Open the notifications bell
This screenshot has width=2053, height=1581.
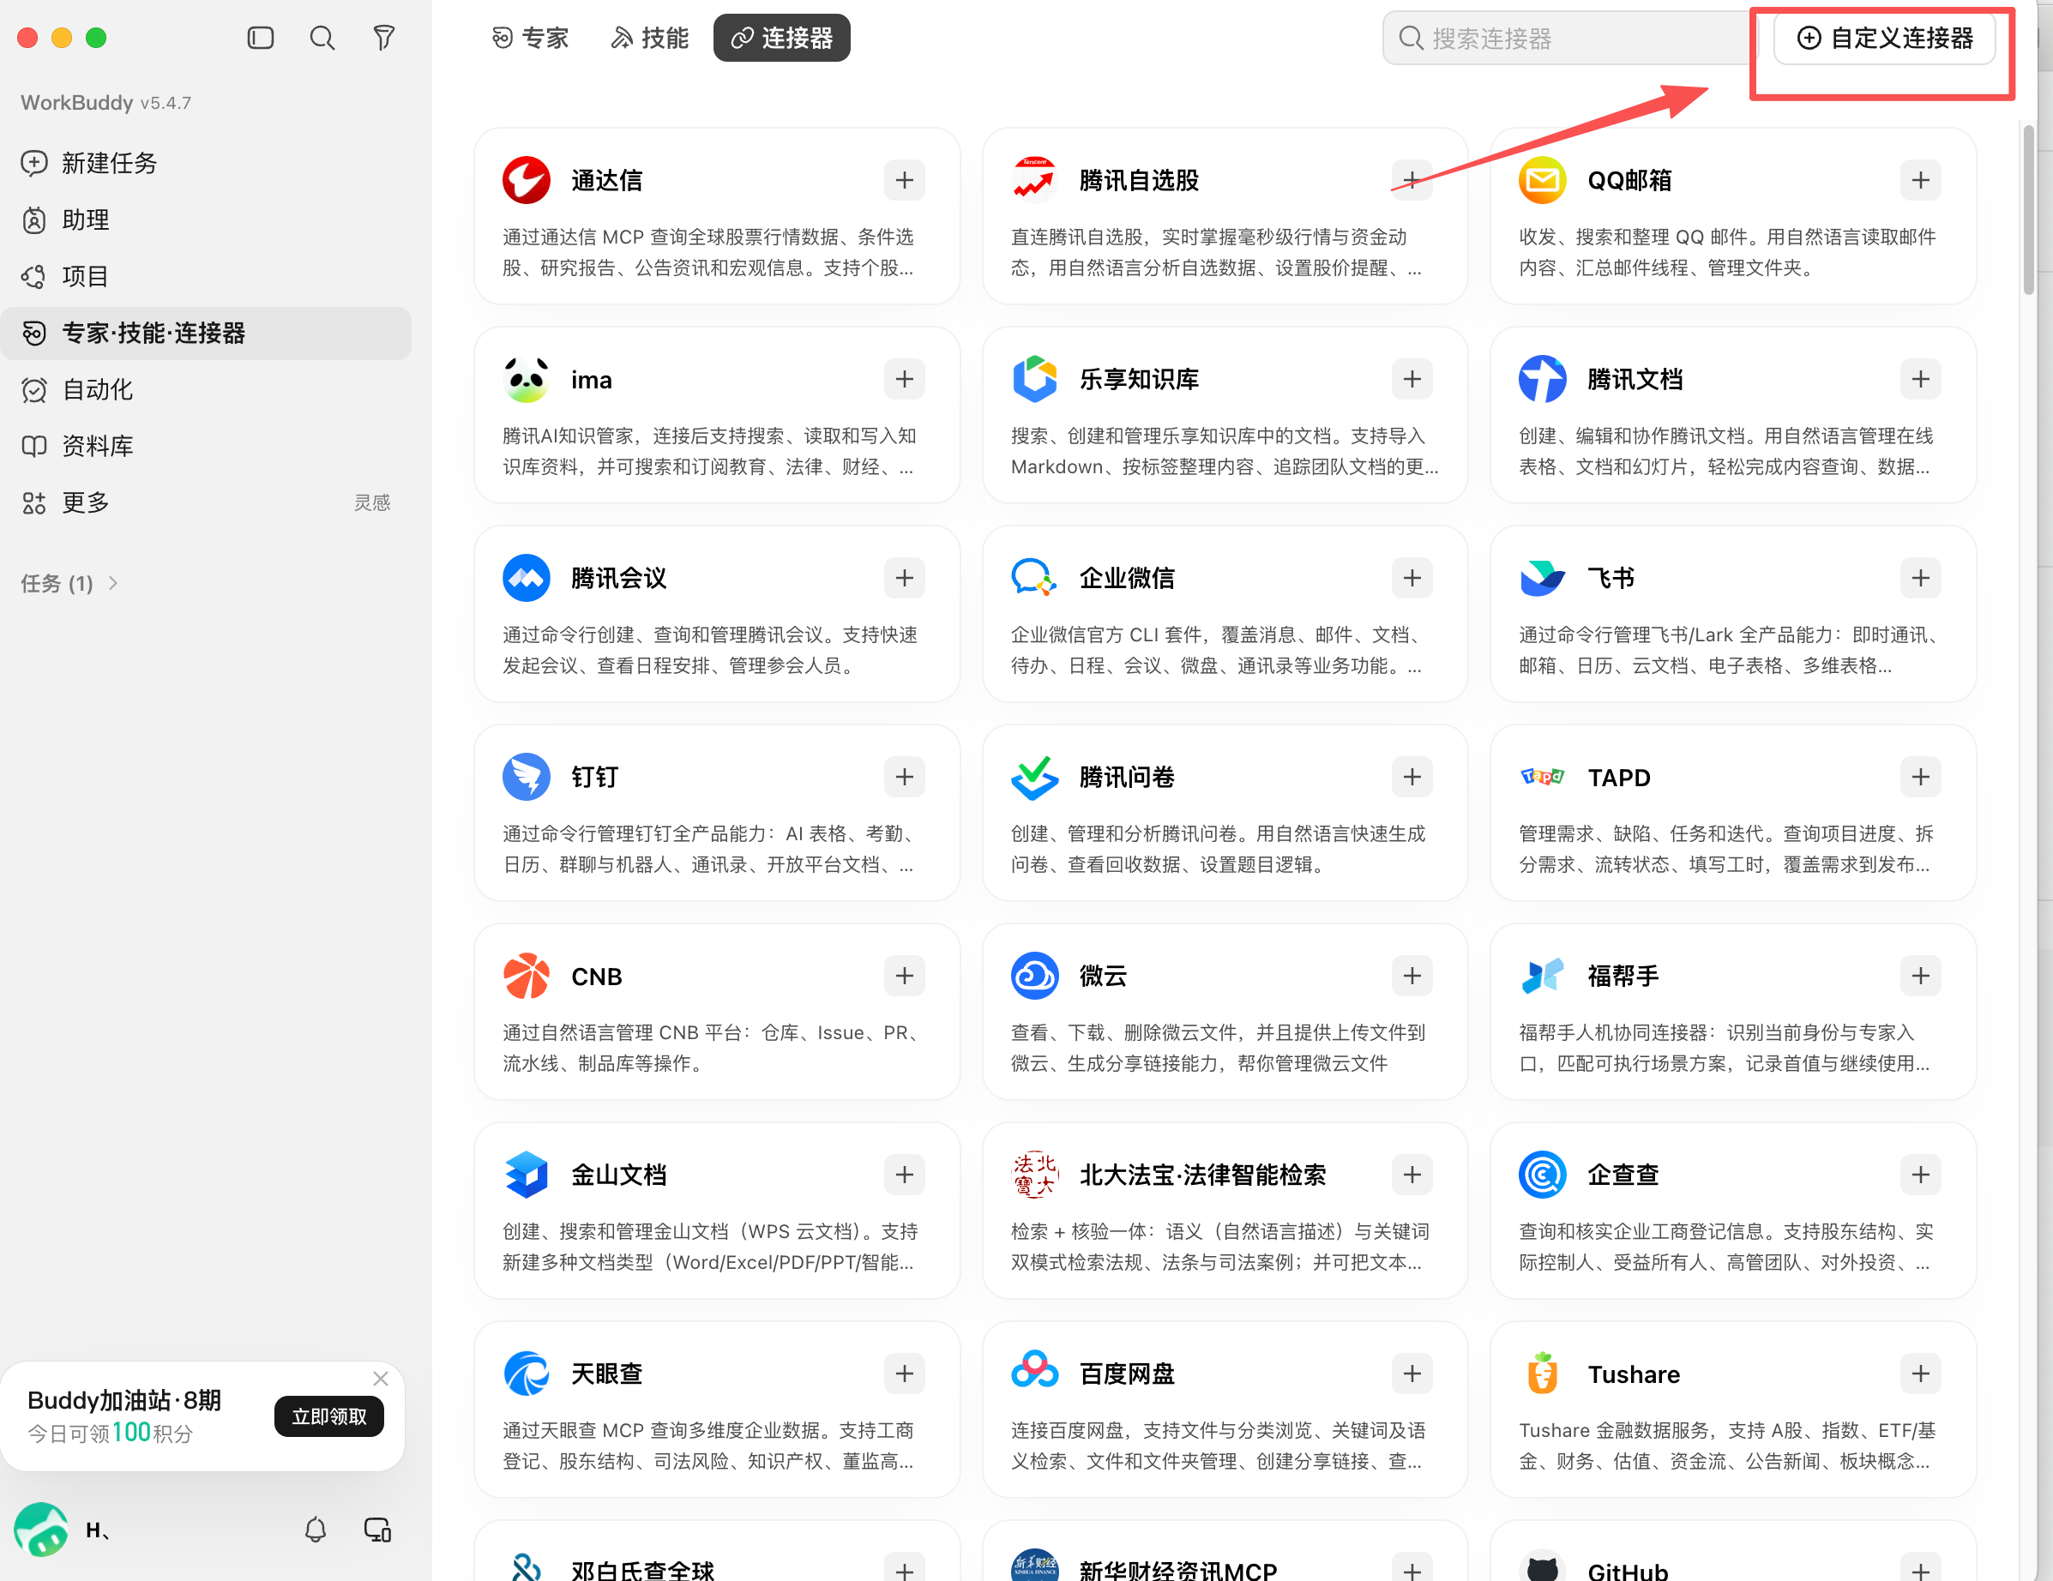[x=316, y=1530]
